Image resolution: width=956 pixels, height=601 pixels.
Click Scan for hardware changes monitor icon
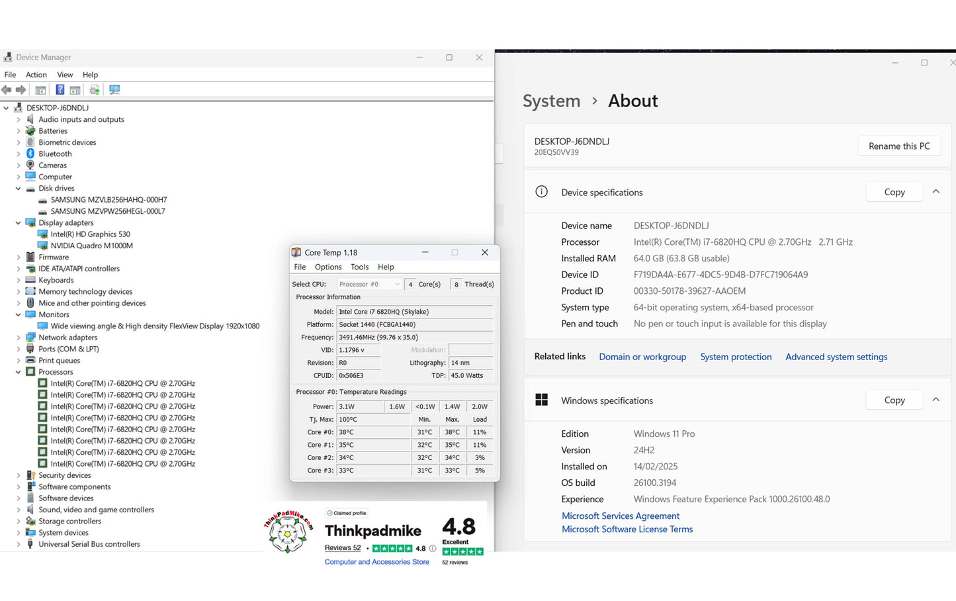[114, 89]
